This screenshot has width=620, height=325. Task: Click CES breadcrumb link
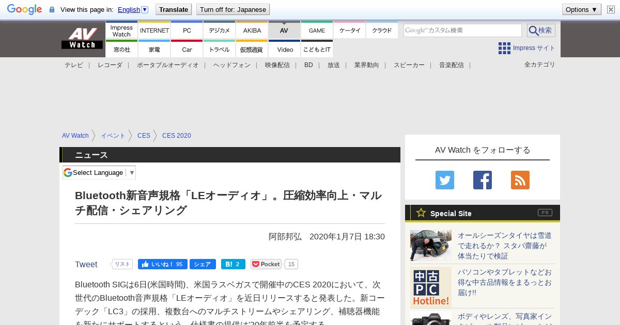(x=144, y=136)
